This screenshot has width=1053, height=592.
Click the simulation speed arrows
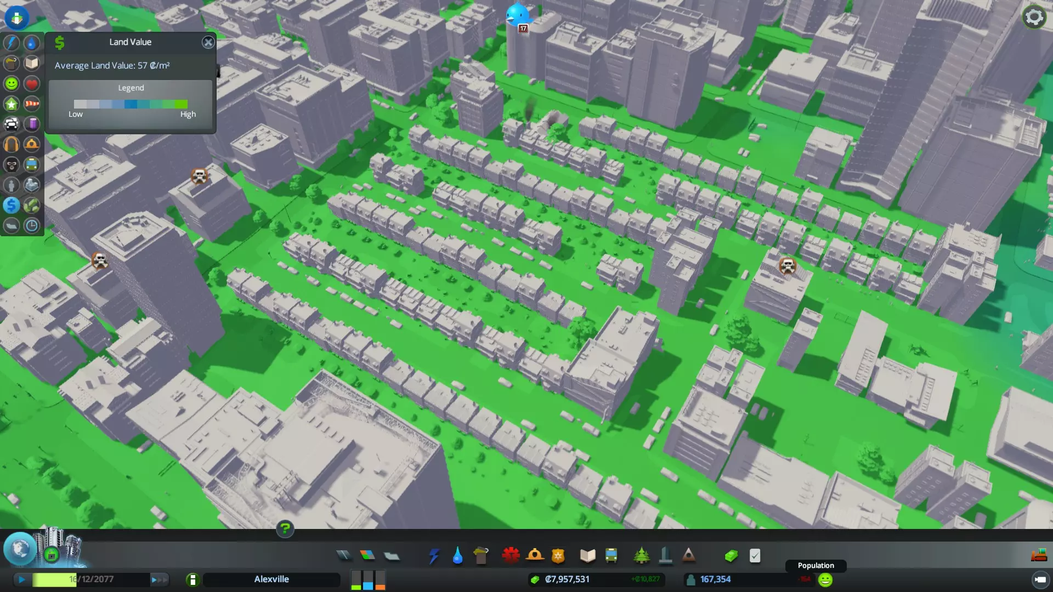click(158, 579)
